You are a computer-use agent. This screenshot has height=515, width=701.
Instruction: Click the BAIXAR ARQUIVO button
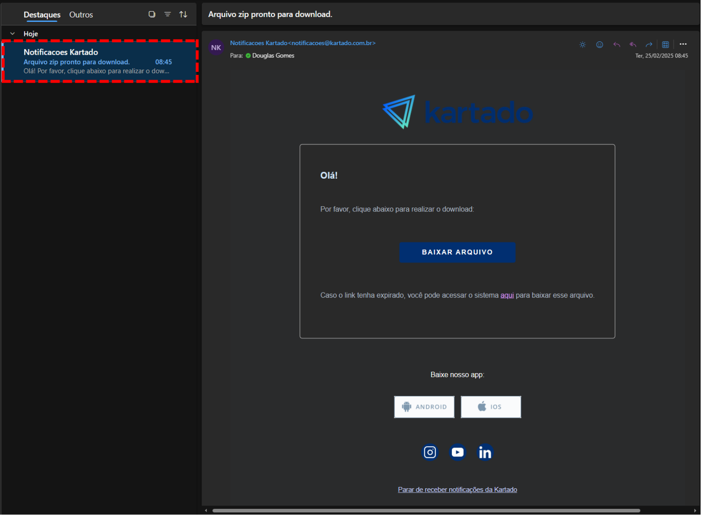click(x=457, y=252)
